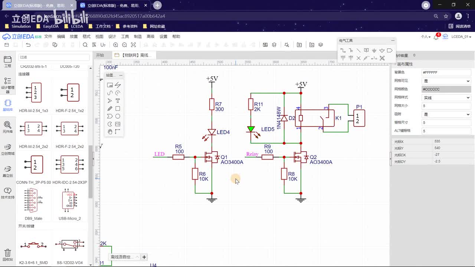The image size is (475, 267).
Task: Select the Bezier curve drawing tool
Action: 110,93
